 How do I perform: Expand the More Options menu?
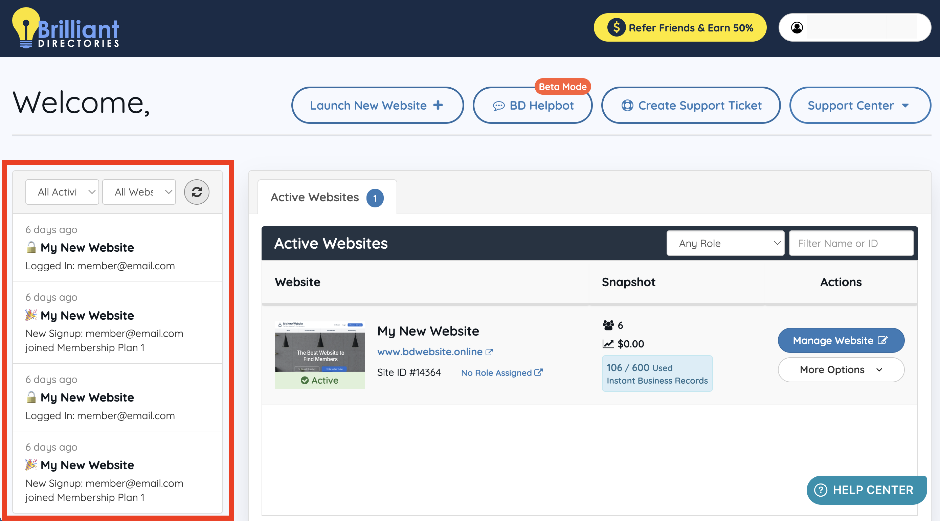click(841, 369)
